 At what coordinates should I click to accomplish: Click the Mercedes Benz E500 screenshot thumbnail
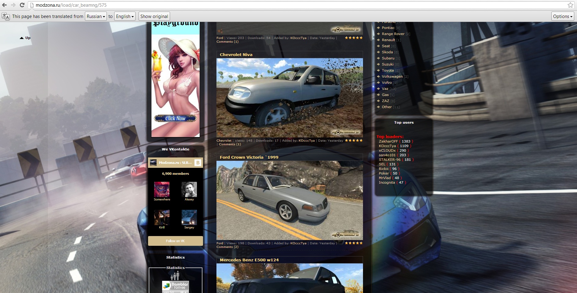click(x=290, y=278)
